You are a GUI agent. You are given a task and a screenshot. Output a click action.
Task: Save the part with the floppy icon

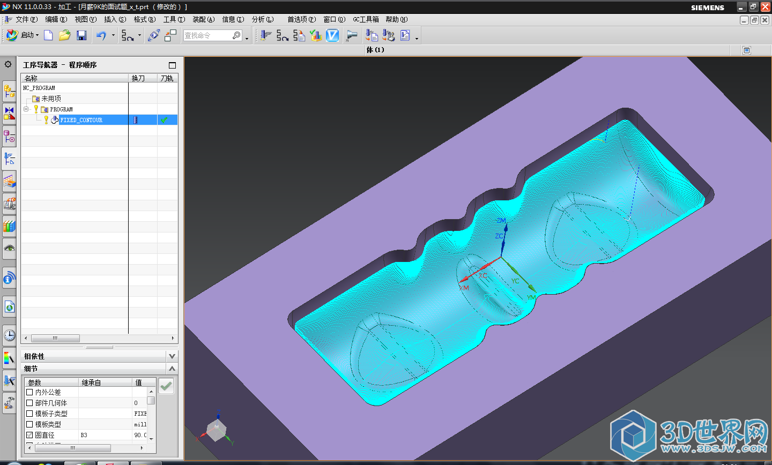pos(81,35)
